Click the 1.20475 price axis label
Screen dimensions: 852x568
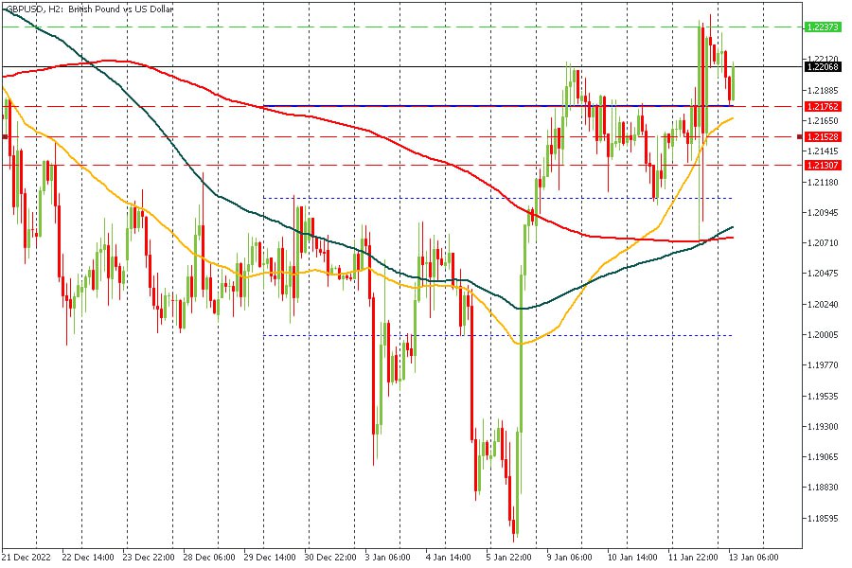(823, 274)
